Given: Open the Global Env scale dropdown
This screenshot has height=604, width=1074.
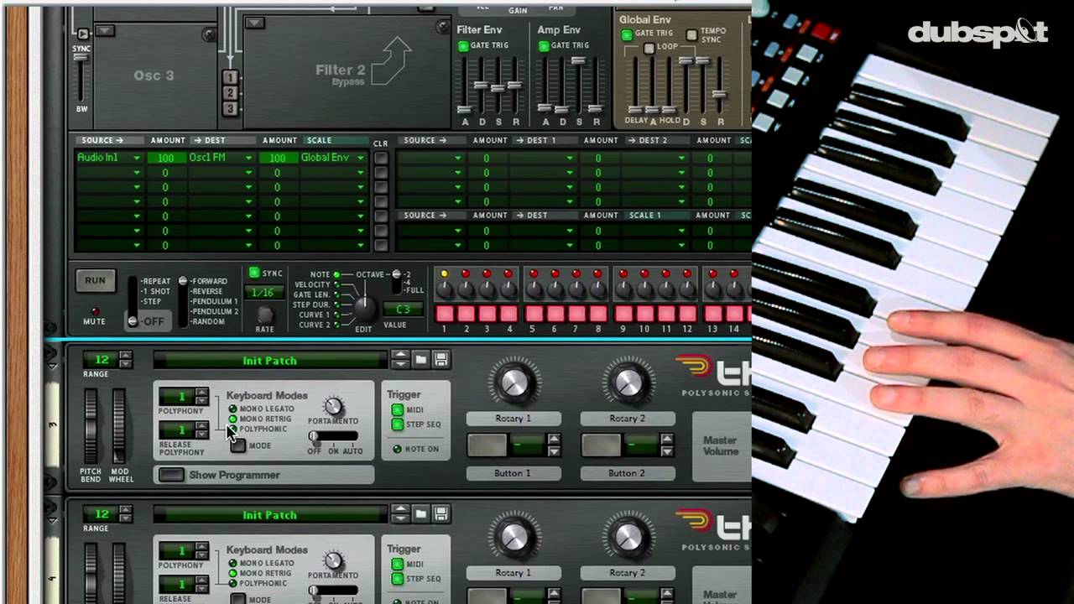Looking at the screenshot, I should pos(361,158).
